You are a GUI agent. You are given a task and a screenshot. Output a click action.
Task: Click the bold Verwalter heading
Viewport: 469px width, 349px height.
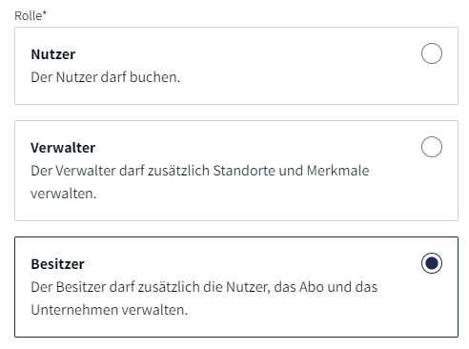(63, 148)
